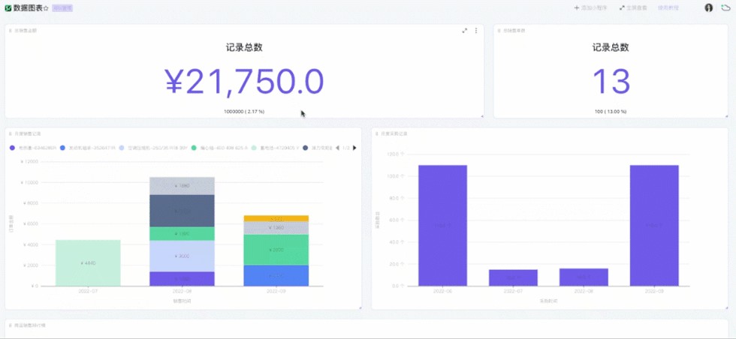Open the three-dot menu on the ¥21,750.0 widget
736x339 pixels.
point(476,31)
